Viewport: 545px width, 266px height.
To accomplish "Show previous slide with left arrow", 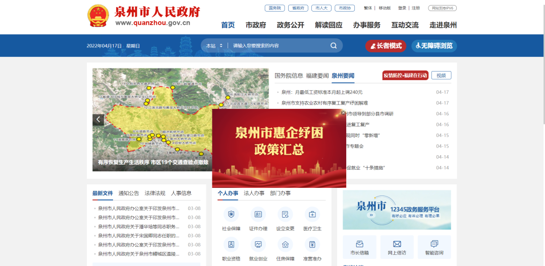I will (x=98, y=119).
